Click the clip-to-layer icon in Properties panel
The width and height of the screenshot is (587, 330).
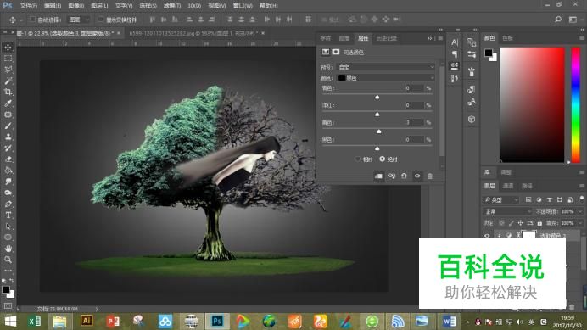[x=378, y=176]
